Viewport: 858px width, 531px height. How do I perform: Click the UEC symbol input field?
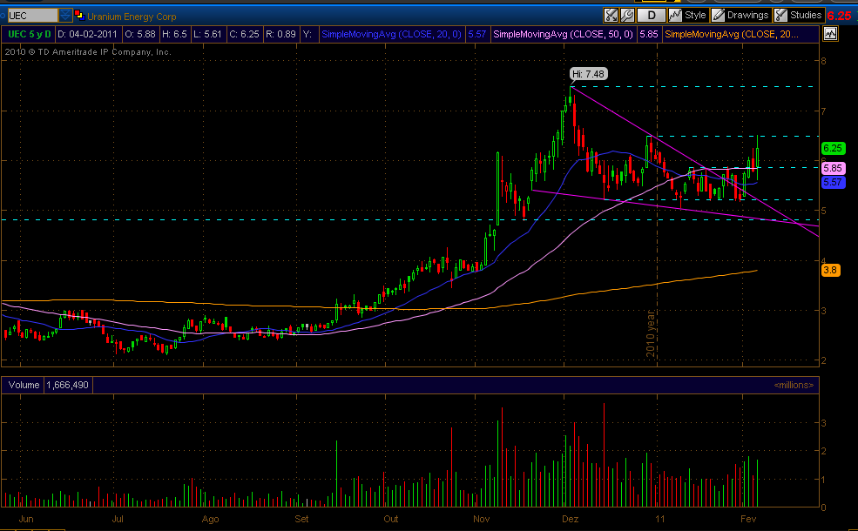point(31,16)
